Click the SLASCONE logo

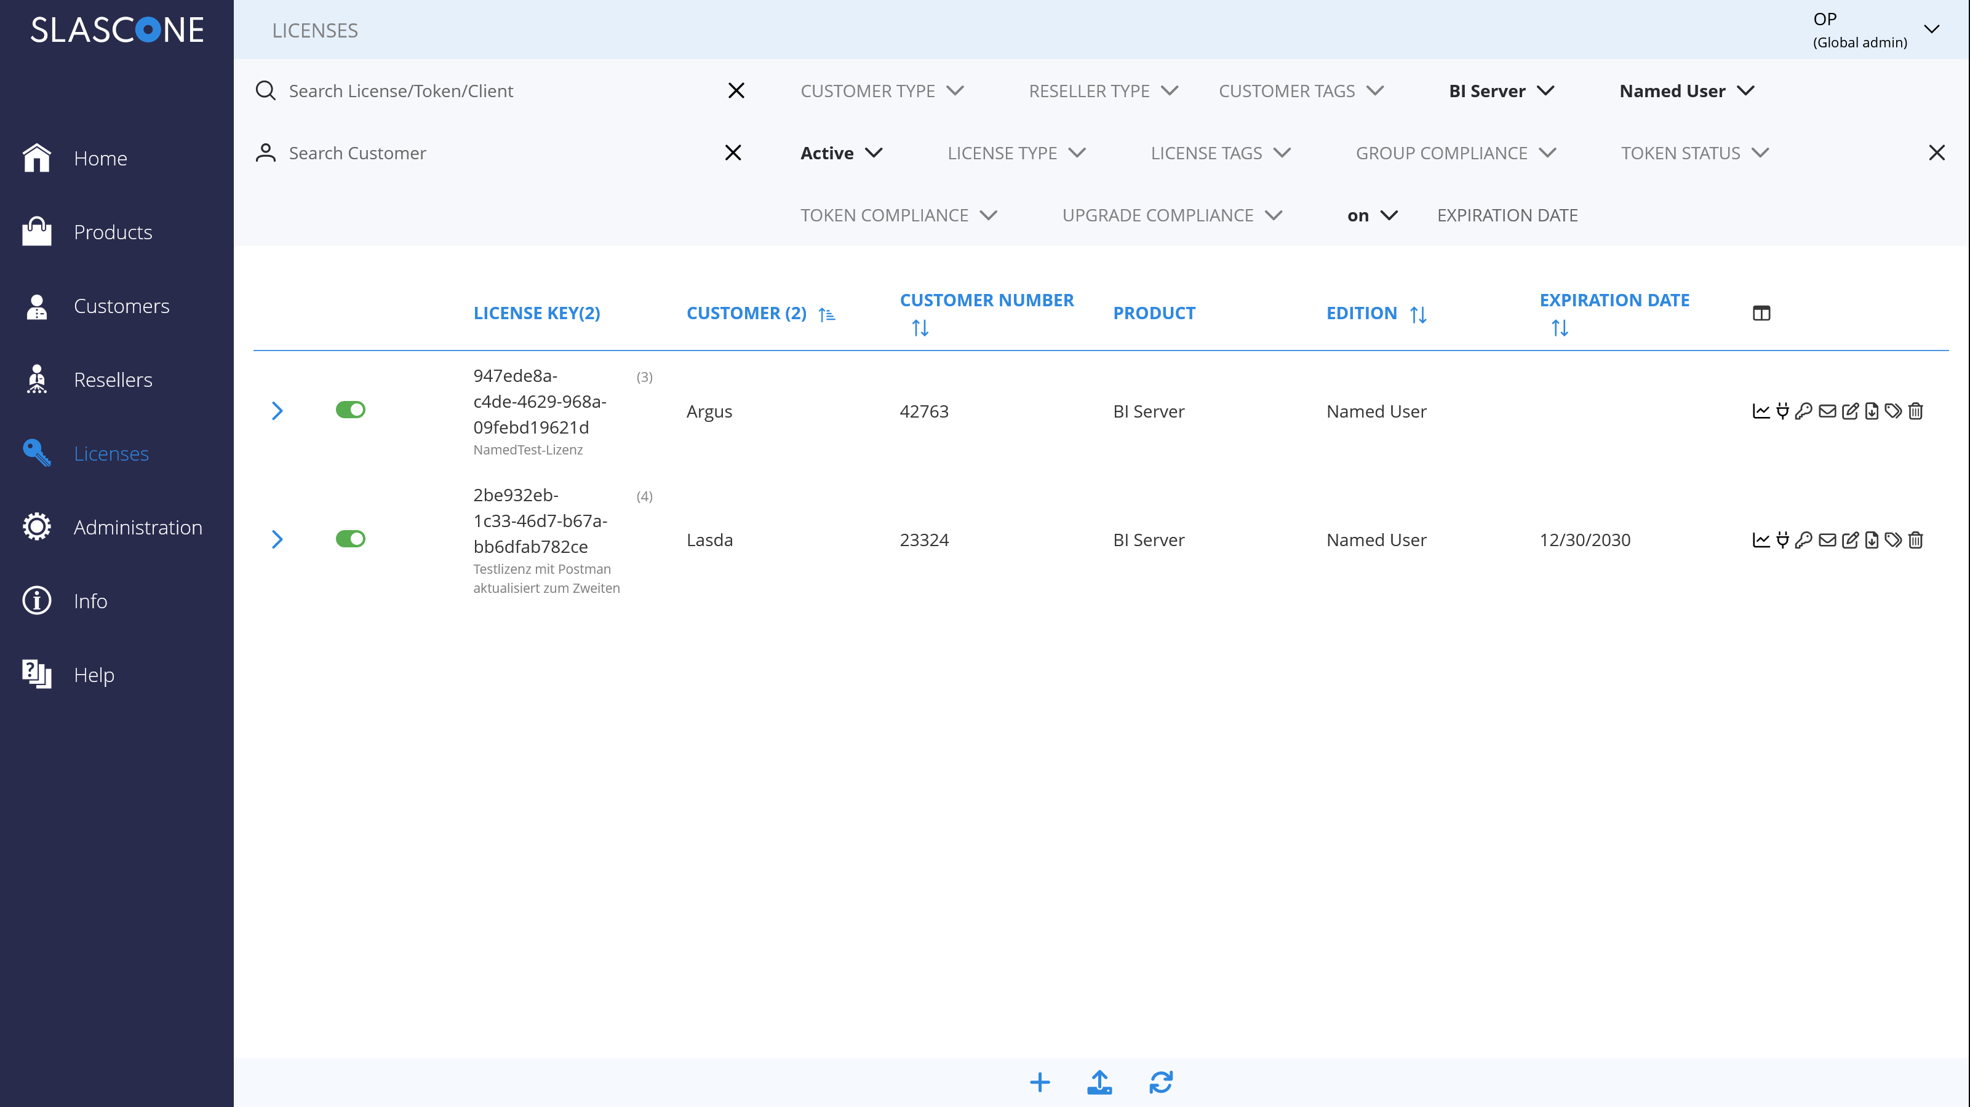[117, 30]
